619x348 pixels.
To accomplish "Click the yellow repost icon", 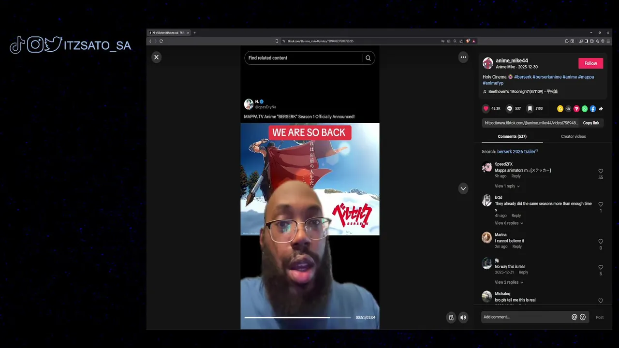I will click(x=560, y=109).
